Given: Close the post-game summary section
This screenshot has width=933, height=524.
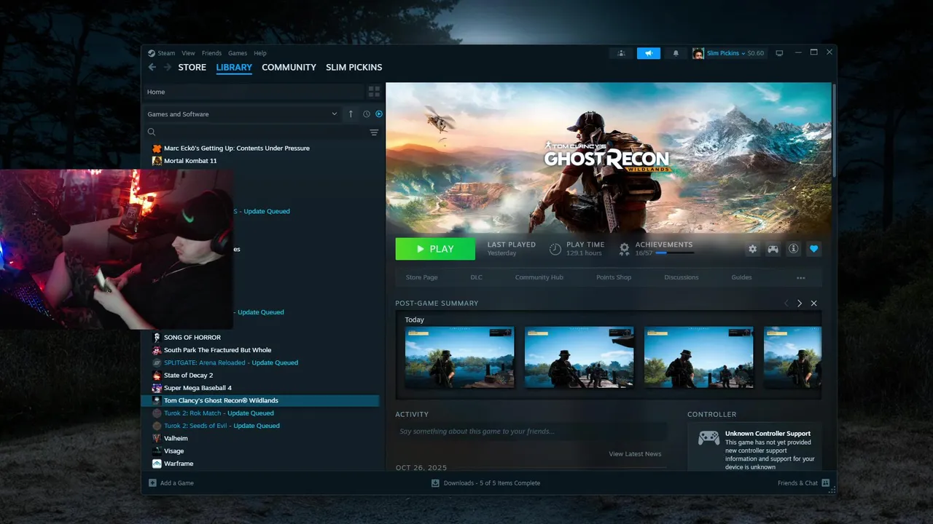Looking at the screenshot, I should coord(814,303).
